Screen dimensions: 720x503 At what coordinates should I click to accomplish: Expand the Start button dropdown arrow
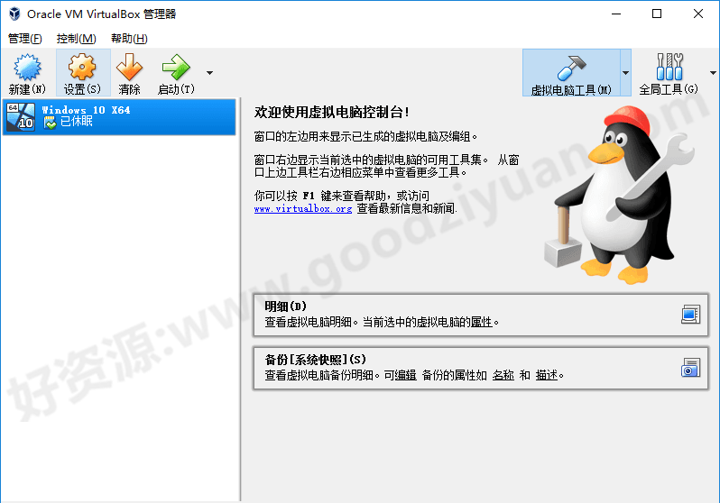(210, 73)
